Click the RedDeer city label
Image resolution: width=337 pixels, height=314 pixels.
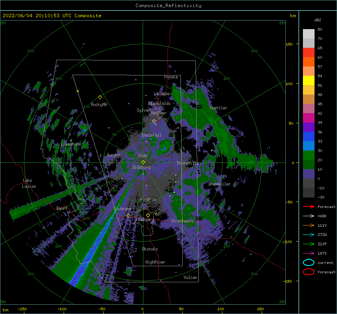159,113
